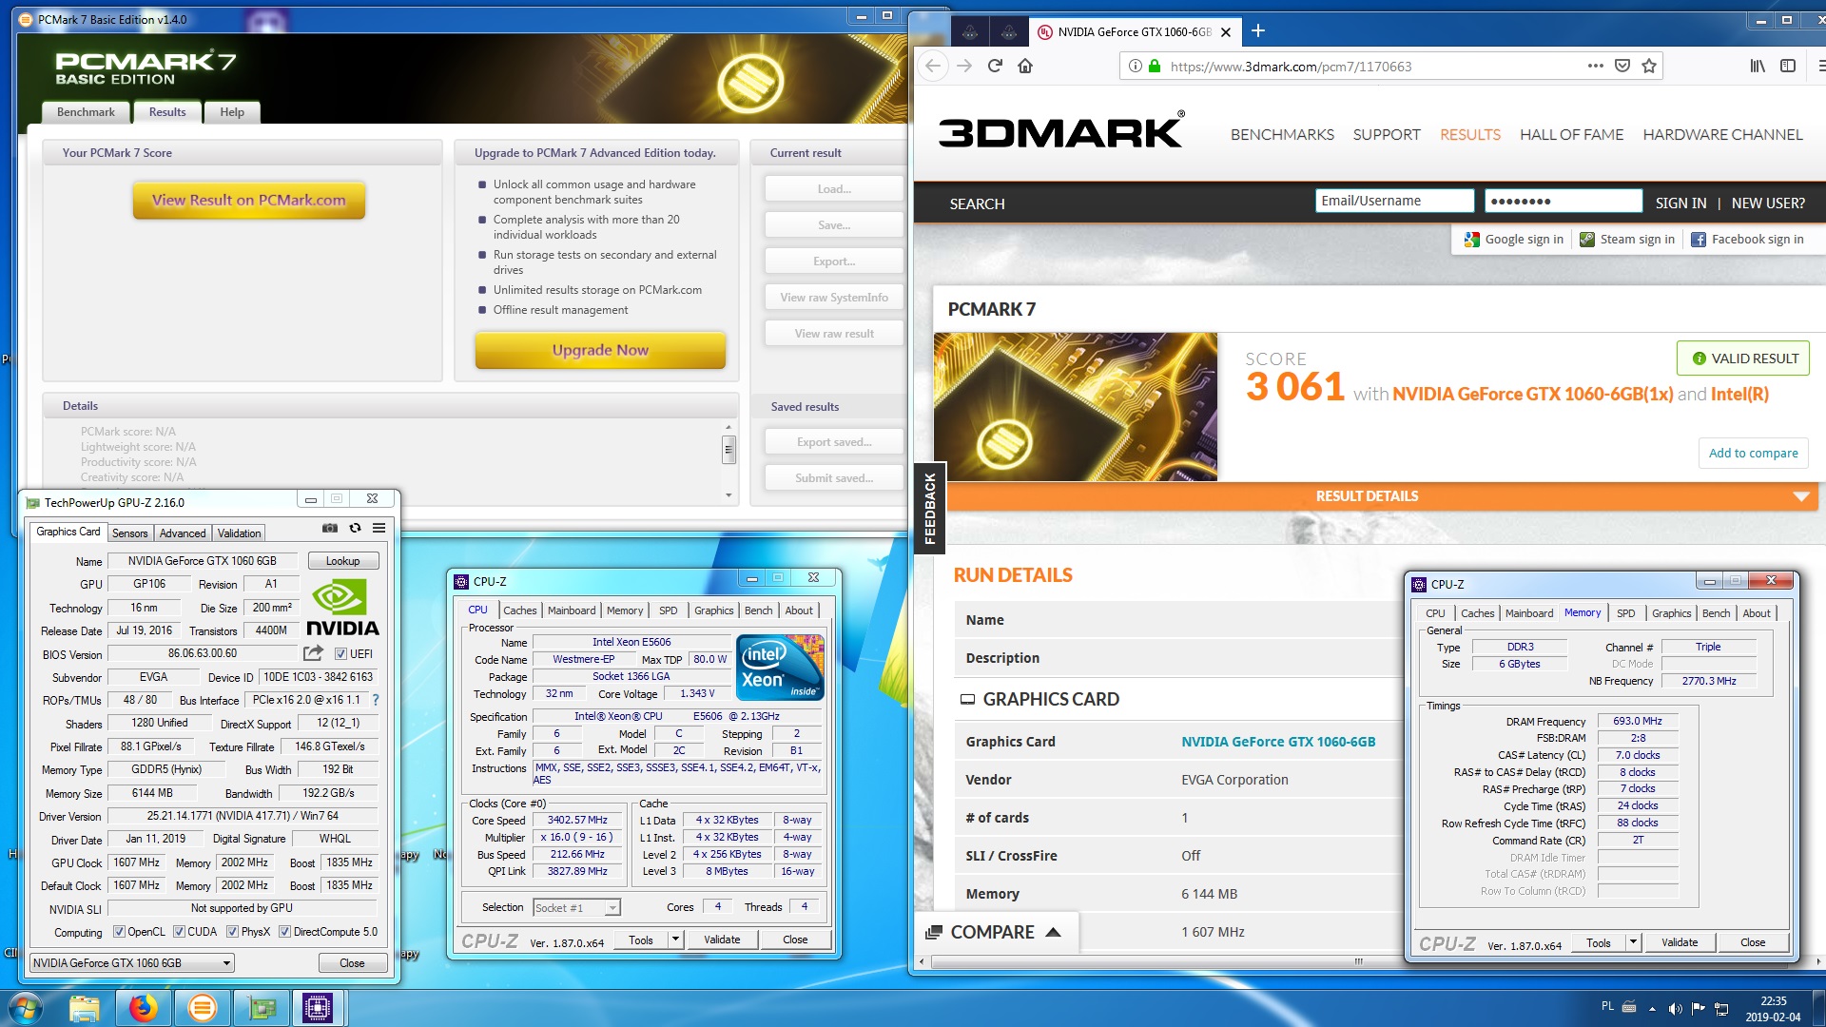Open Windows Start menu

[x=26, y=1008]
